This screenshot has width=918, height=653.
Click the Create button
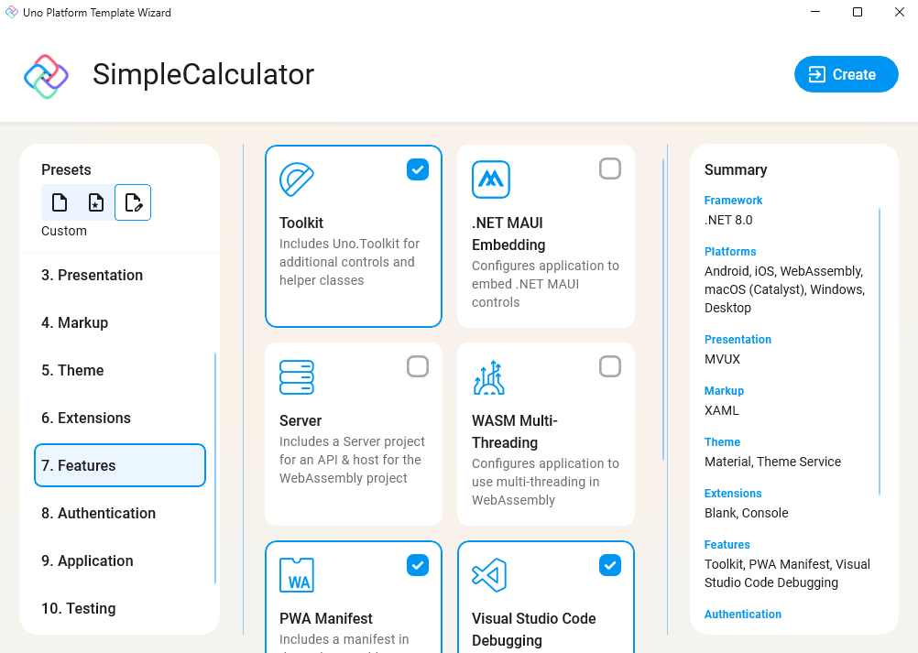point(846,74)
